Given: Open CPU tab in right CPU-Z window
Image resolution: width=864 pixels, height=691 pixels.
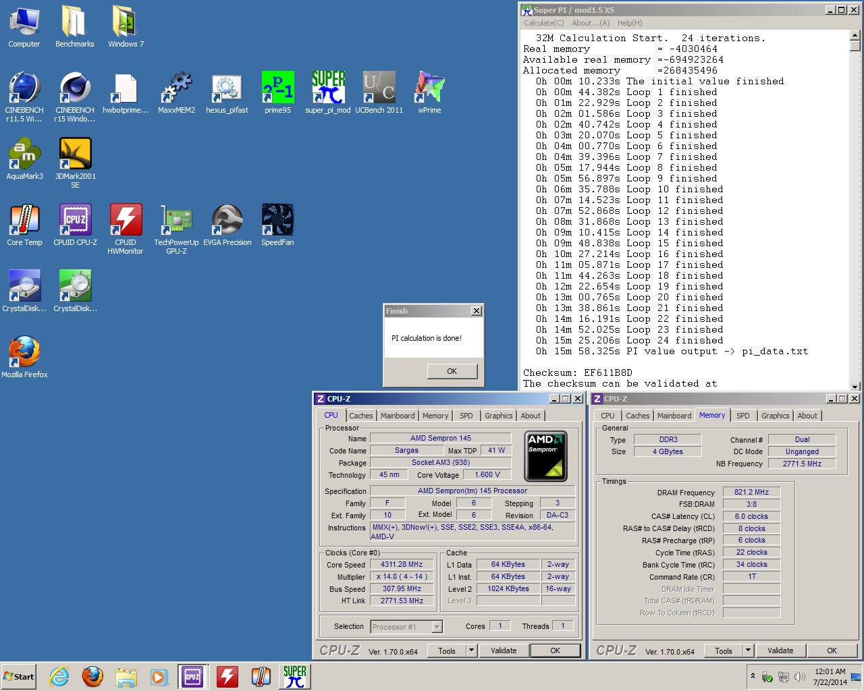Looking at the screenshot, I should (x=607, y=416).
